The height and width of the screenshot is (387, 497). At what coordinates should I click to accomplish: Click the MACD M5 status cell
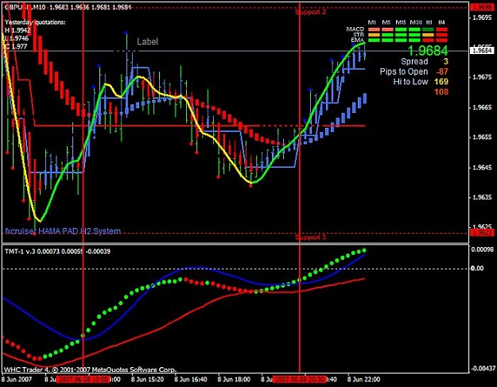coord(387,29)
